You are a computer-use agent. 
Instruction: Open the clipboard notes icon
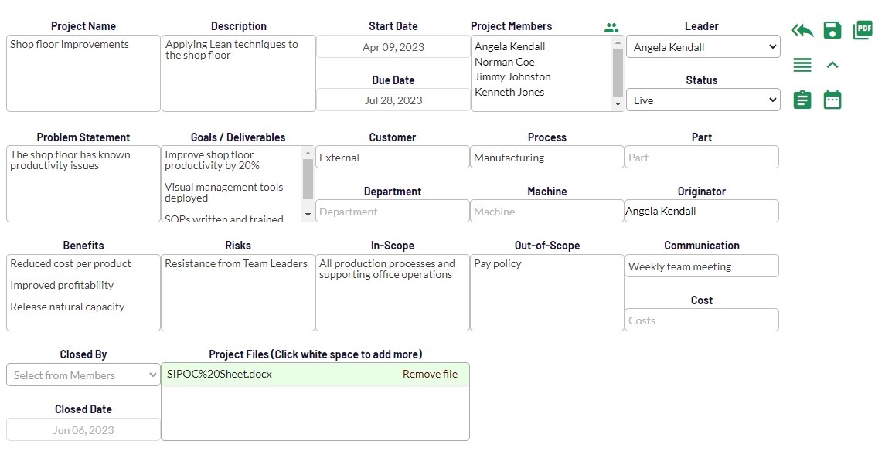click(x=802, y=100)
